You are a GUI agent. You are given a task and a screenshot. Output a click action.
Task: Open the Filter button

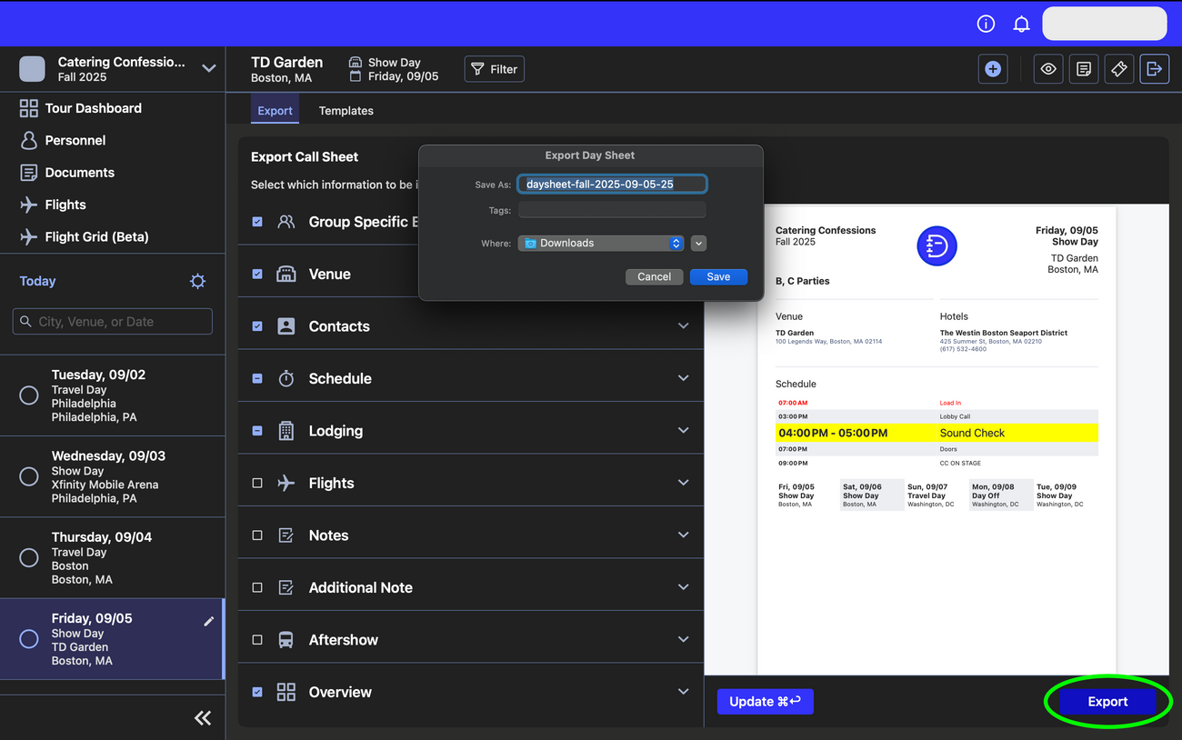[495, 69]
